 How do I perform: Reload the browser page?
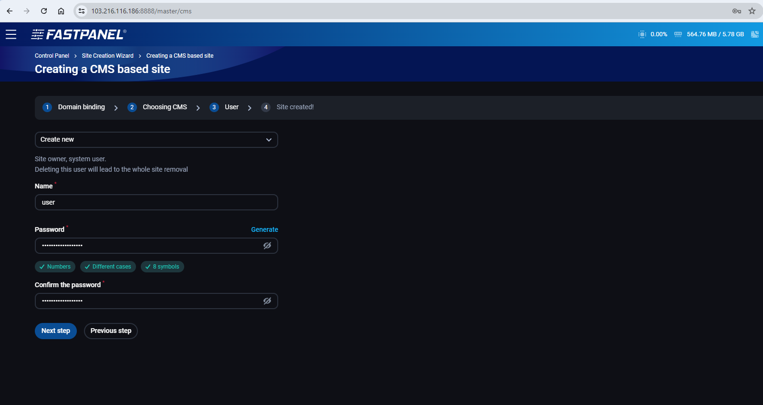(44, 11)
